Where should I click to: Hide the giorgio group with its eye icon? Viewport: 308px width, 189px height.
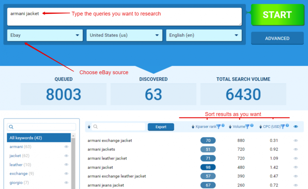point(67,183)
